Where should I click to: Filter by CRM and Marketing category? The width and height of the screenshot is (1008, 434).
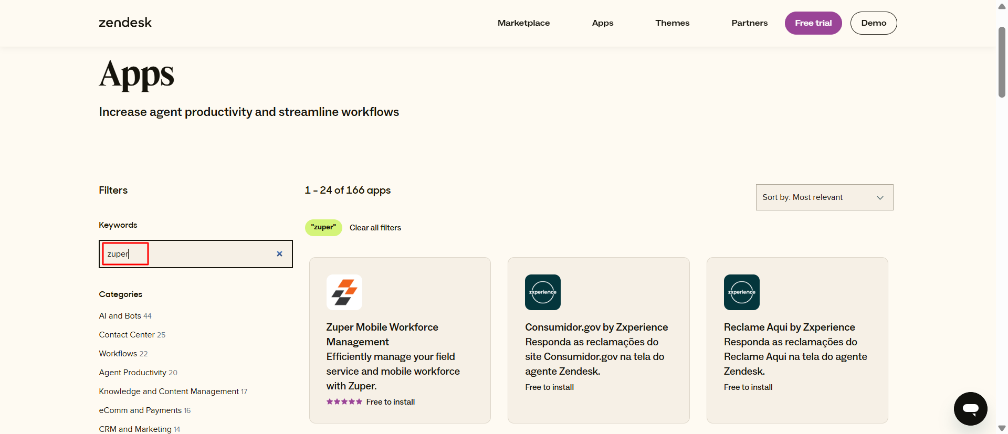coord(140,429)
